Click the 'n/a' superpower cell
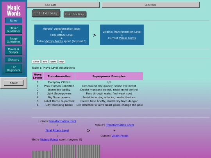The width and height of the screenshot is (211, 158). tap(109, 82)
